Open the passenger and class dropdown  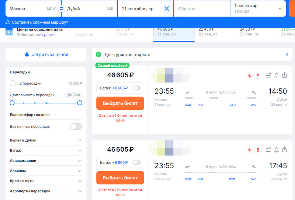[x=258, y=8]
